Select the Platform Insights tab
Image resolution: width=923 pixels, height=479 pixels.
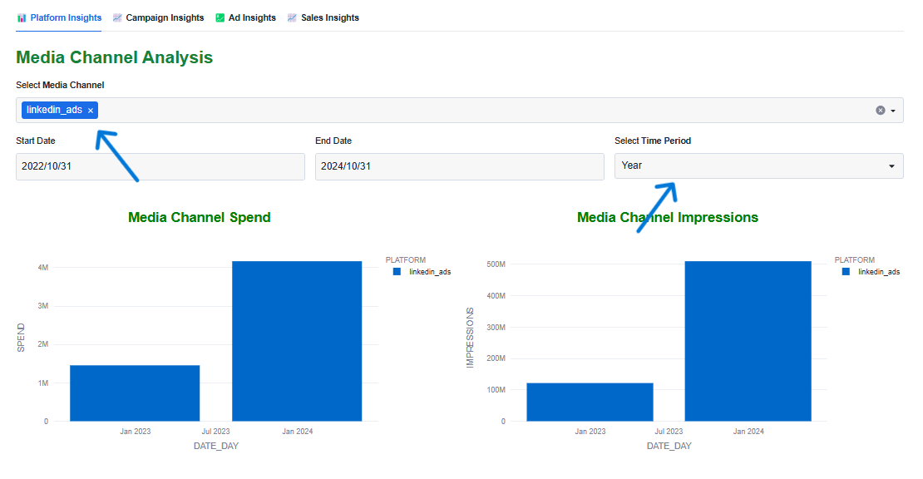pyautogui.click(x=66, y=17)
